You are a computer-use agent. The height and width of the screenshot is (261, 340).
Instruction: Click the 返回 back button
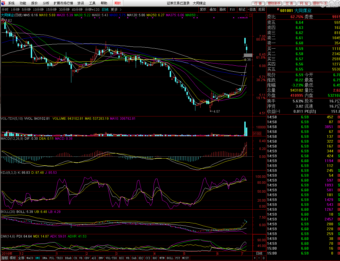pos(262,9)
